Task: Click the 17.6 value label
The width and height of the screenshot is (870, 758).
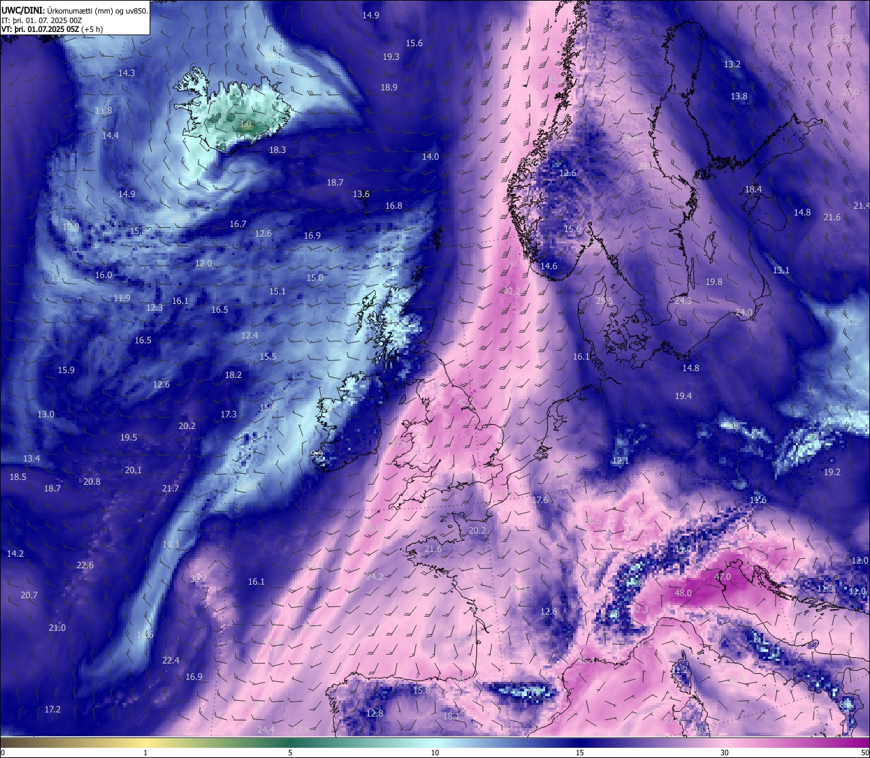Action: pyautogui.click(x=540, y=500)
